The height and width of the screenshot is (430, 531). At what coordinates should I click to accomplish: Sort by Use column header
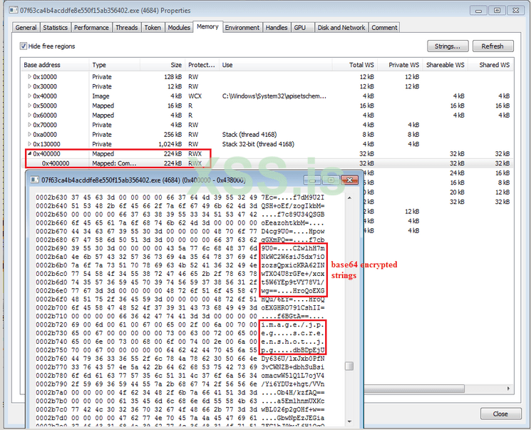click(275, 65)
